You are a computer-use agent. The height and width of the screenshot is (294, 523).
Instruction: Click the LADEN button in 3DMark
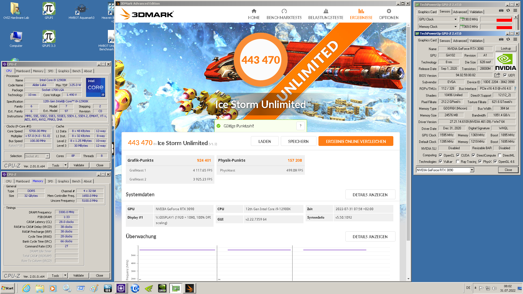[264, 141]
